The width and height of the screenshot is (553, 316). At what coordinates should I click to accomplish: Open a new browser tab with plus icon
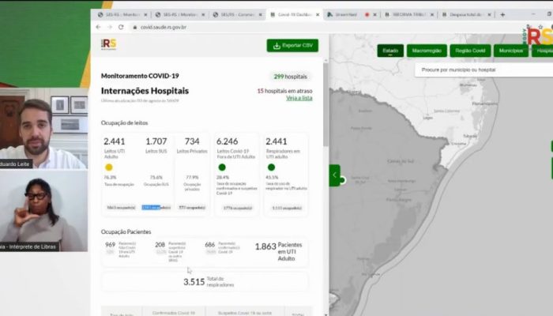(x=502, y=14)
